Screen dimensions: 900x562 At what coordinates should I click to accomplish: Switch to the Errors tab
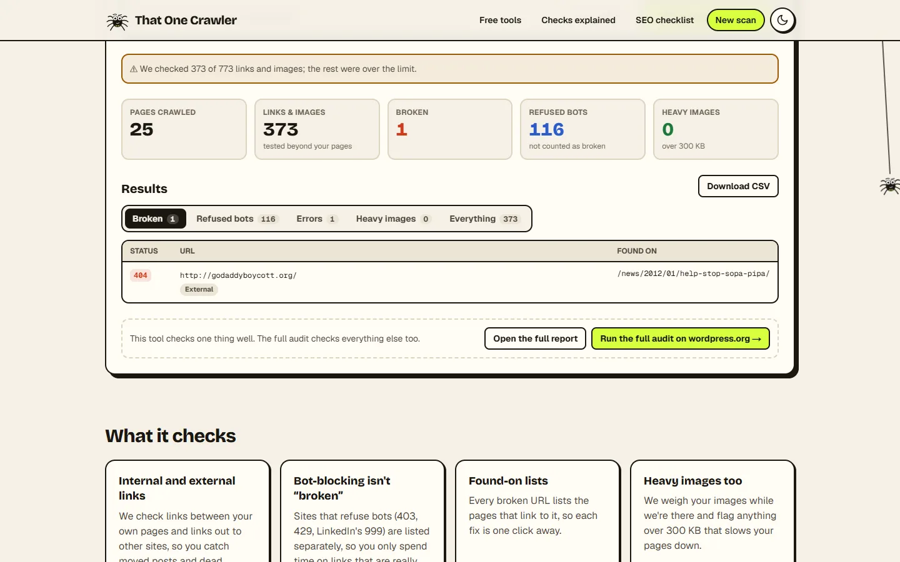coord(317,219)
